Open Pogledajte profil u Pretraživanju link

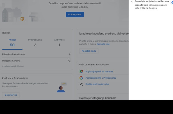[x=101, y=78]
